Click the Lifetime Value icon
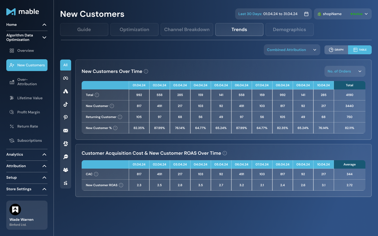378x236 pixels. (12, 98)
